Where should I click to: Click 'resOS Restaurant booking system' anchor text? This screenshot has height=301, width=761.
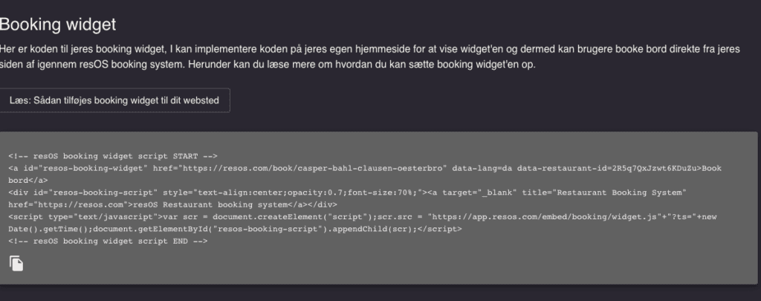tap(216, 204)
